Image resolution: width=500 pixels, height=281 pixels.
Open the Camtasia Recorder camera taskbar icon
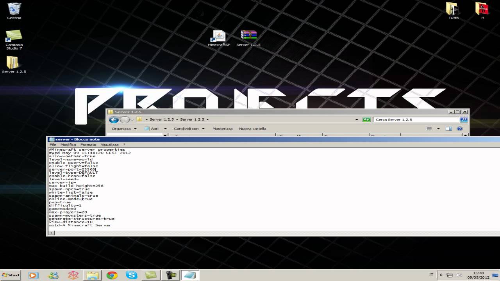coord(171,275)
